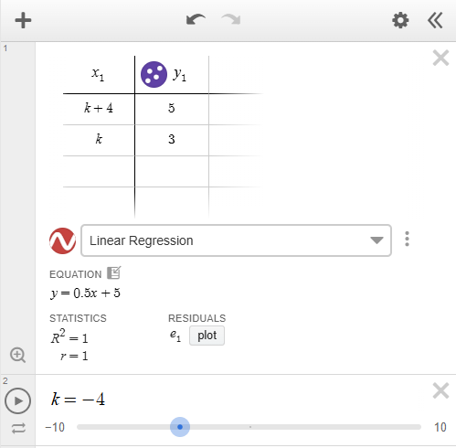Redo the undone action
Screen dimensions: 456x448
(231, 20)
